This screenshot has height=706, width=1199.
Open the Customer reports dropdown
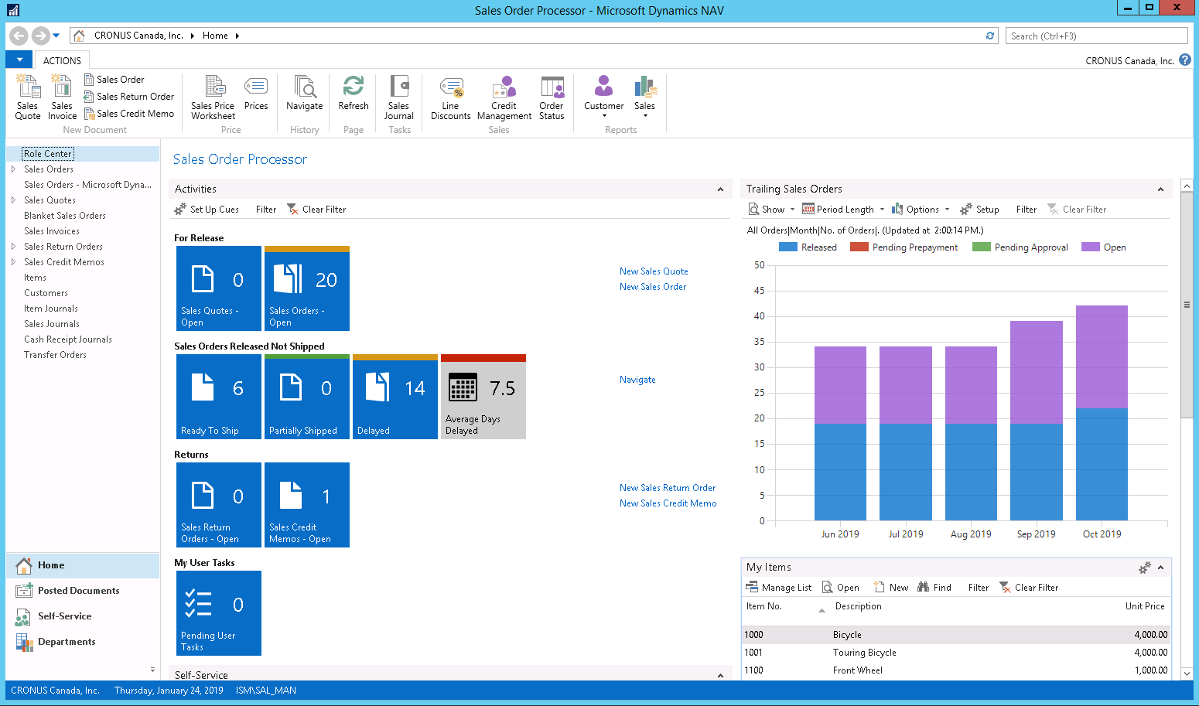pyautogui.click(x=604, y=97)
